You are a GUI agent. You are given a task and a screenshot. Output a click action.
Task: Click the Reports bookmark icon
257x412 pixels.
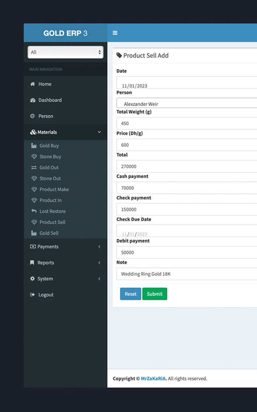pos(32,263)
